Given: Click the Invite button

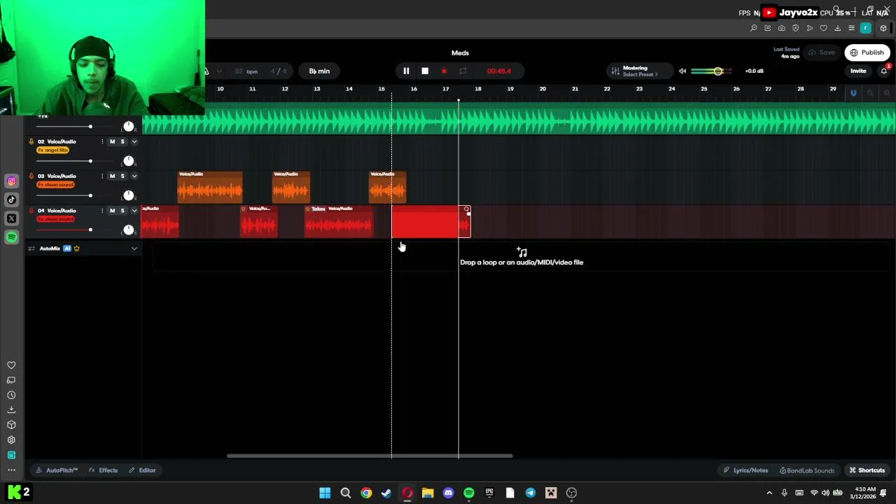Looking at the screenshot, I should tap(858, 71).
